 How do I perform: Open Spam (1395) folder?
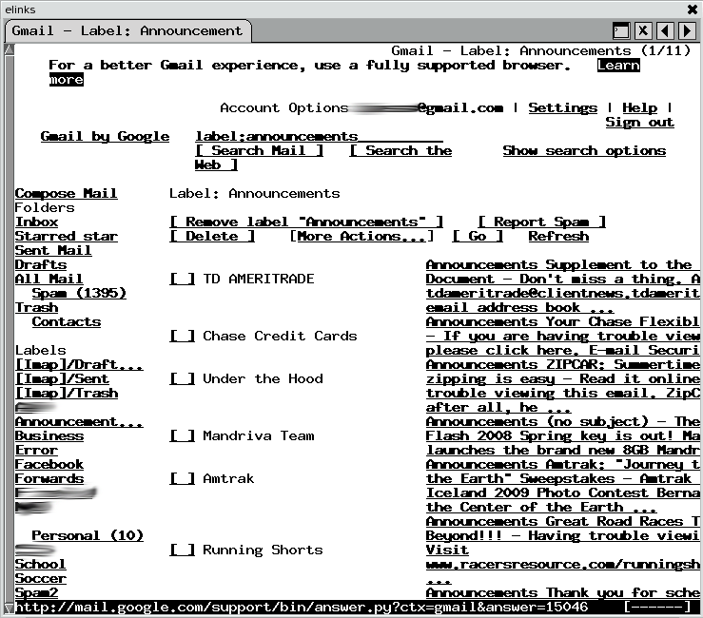79,293
